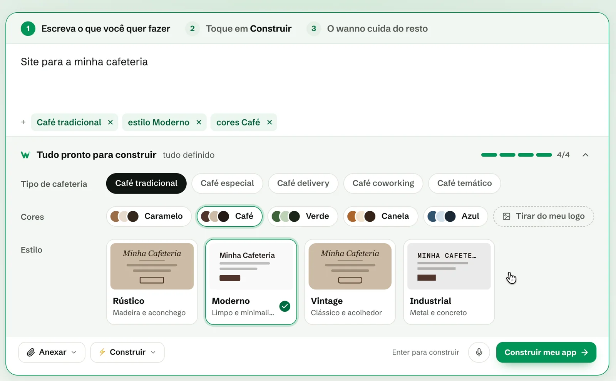The width and height of the screenshot is (616, 381).
Task: Click the step 1 Escreva o que você quer fazer
Action: point(95,28)
